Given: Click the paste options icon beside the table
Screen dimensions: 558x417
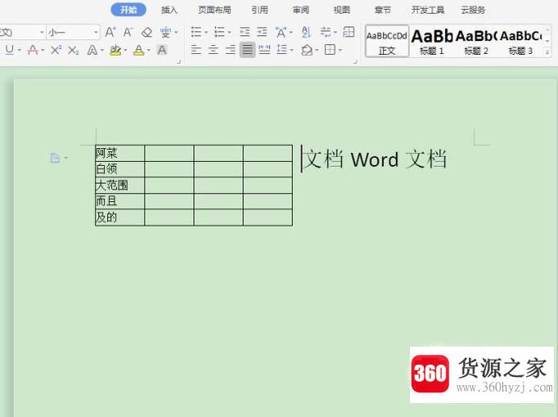Looking at the screenshot, I should [x=55, y=158].
